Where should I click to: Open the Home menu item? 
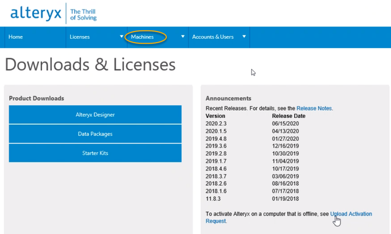(x=15, y=37)
